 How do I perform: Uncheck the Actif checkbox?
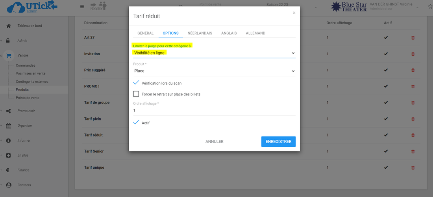[136, 123]
